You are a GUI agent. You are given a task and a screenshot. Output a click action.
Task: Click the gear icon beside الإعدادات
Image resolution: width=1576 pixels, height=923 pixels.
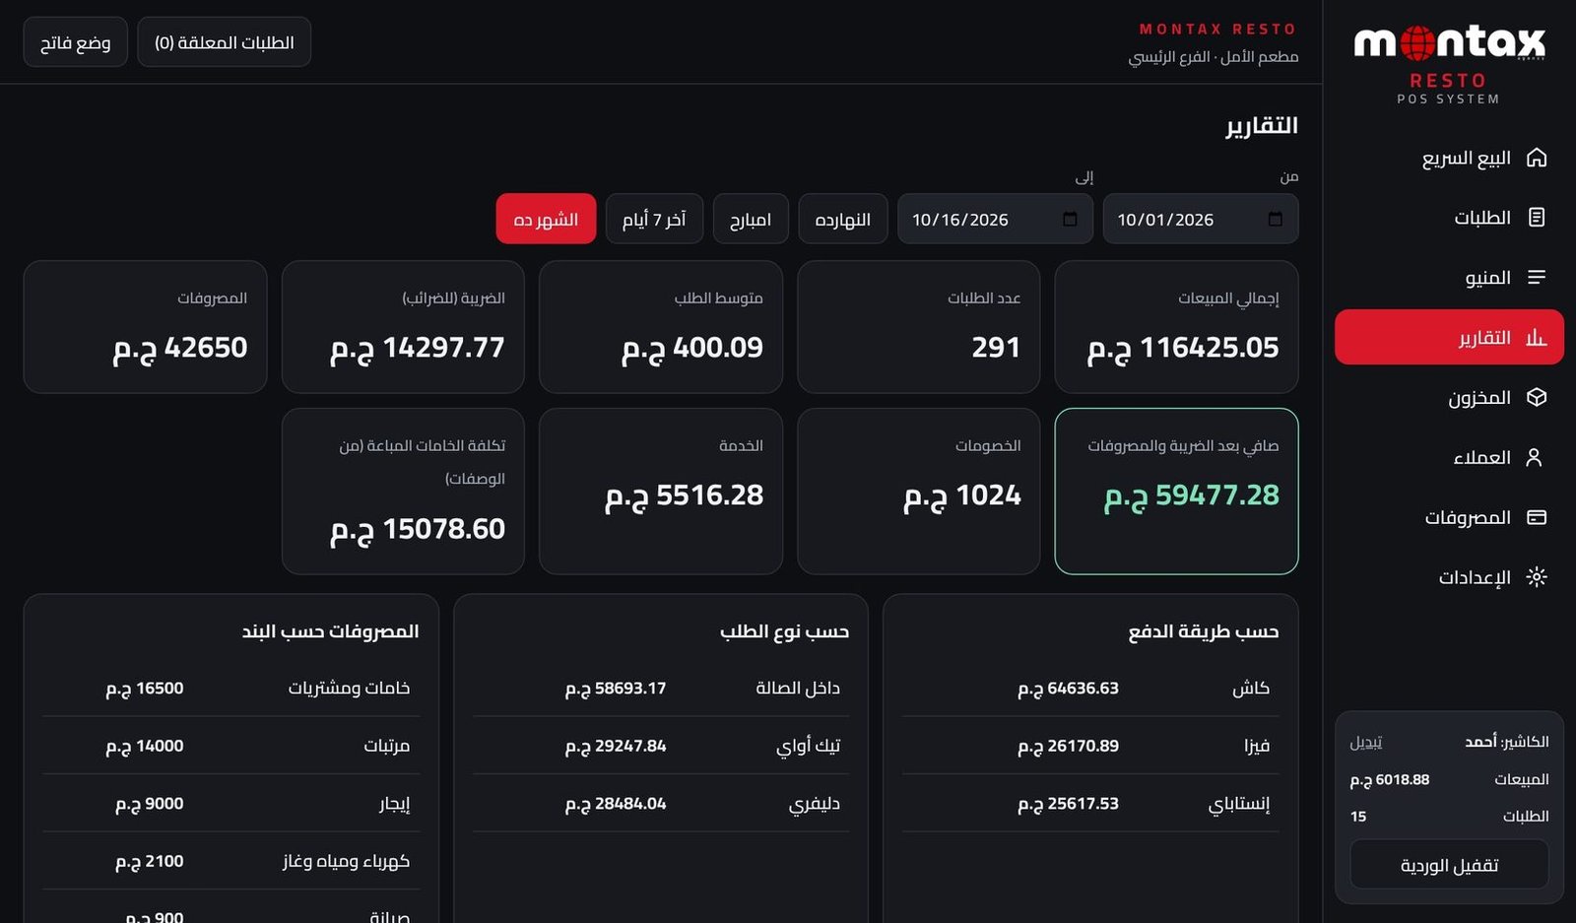(1537, 577)
